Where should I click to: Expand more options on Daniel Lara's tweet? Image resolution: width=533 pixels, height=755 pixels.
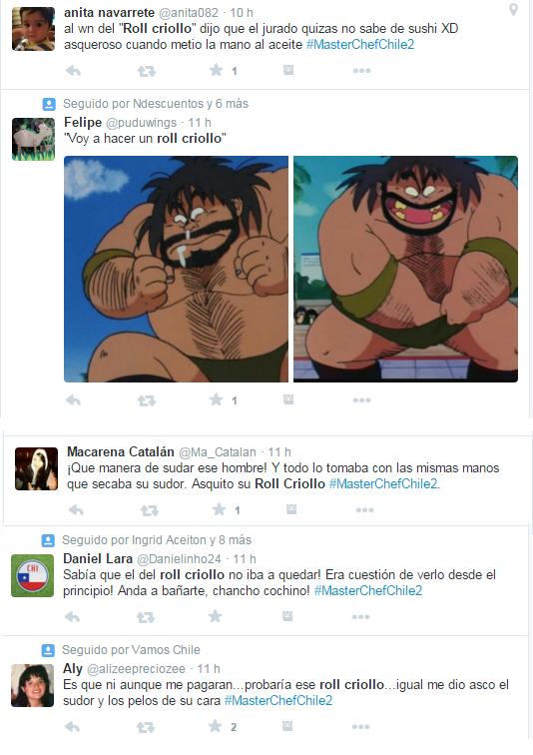click(360, 617)
